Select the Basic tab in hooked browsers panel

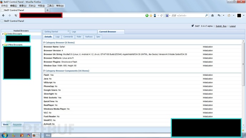pyautogui.click(x=6, y=124)
